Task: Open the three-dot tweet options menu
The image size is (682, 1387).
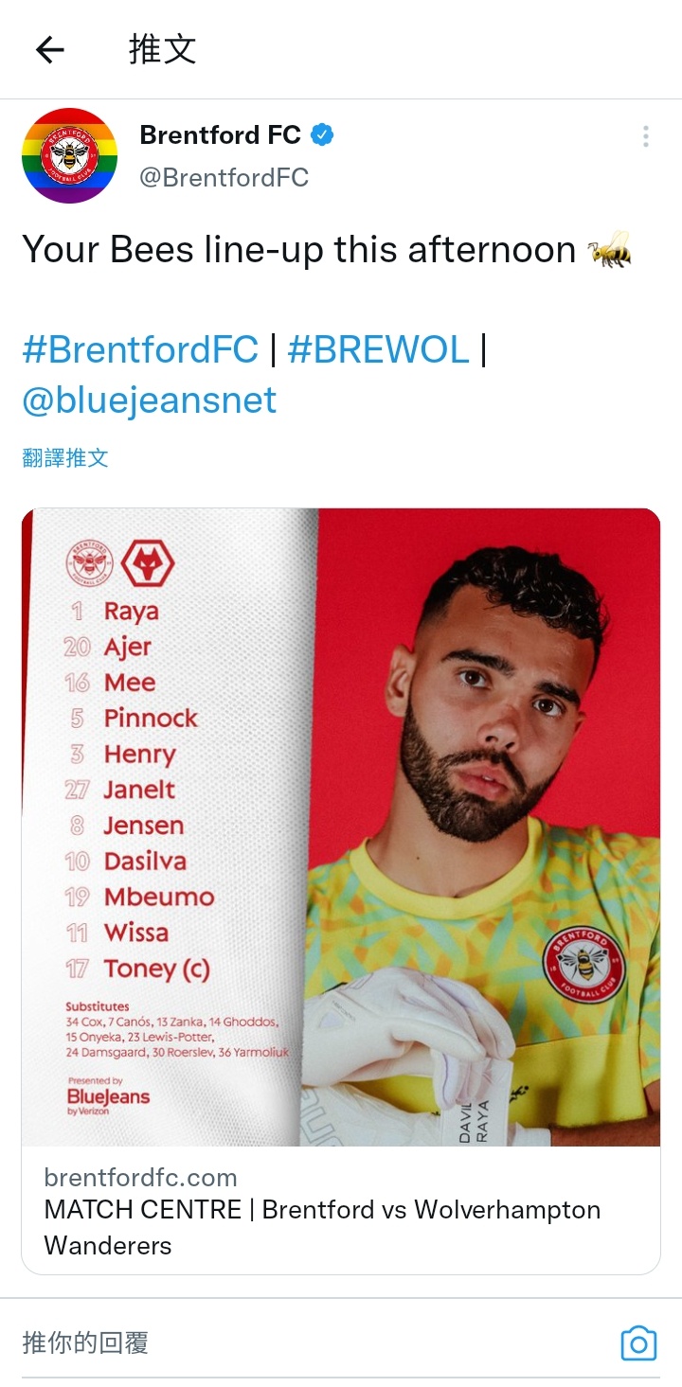Action: [645, 136]
